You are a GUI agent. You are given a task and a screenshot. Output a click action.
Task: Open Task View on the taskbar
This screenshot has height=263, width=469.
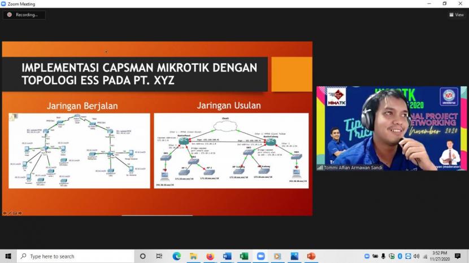coord(159,256)
